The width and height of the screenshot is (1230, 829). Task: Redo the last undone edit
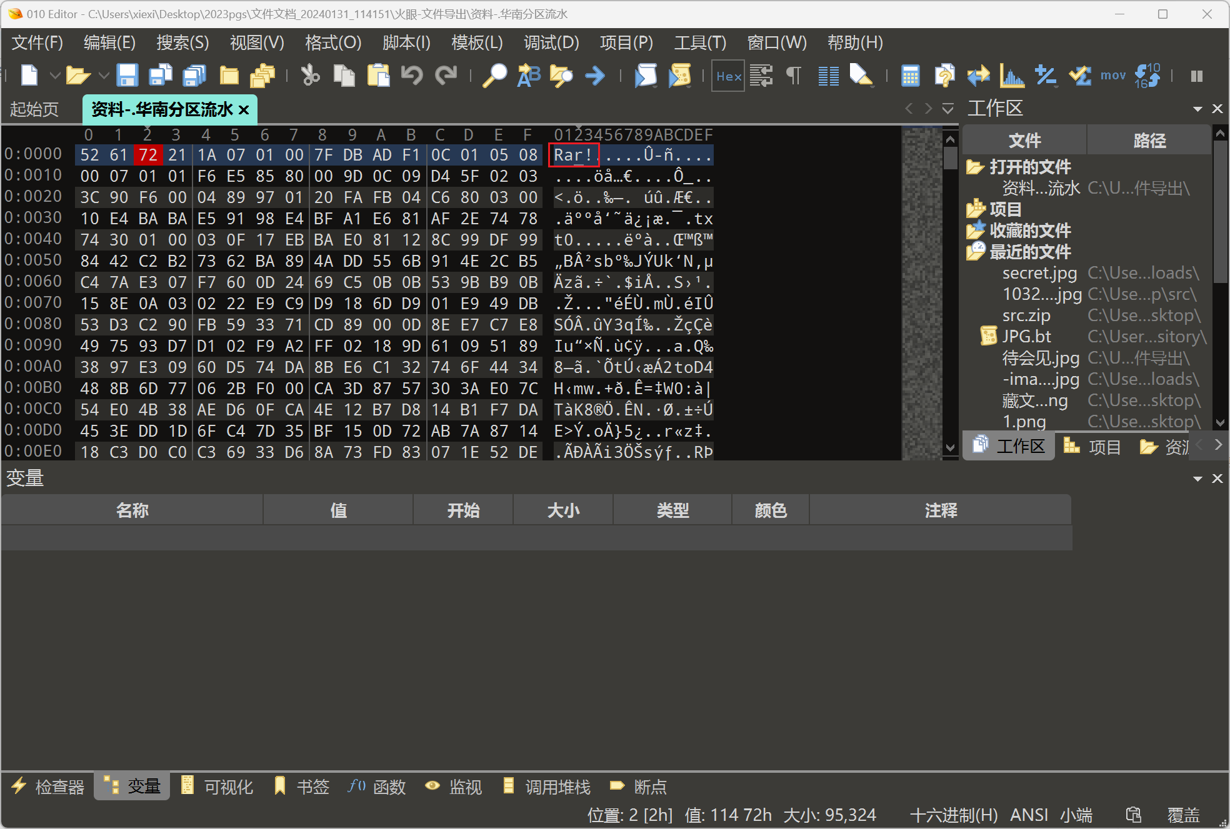pos(446,76)
